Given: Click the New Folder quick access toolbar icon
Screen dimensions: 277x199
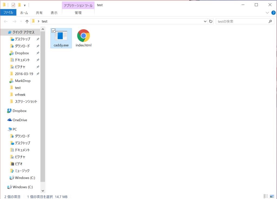Looking at the screenshot, I should coord(19,5).
